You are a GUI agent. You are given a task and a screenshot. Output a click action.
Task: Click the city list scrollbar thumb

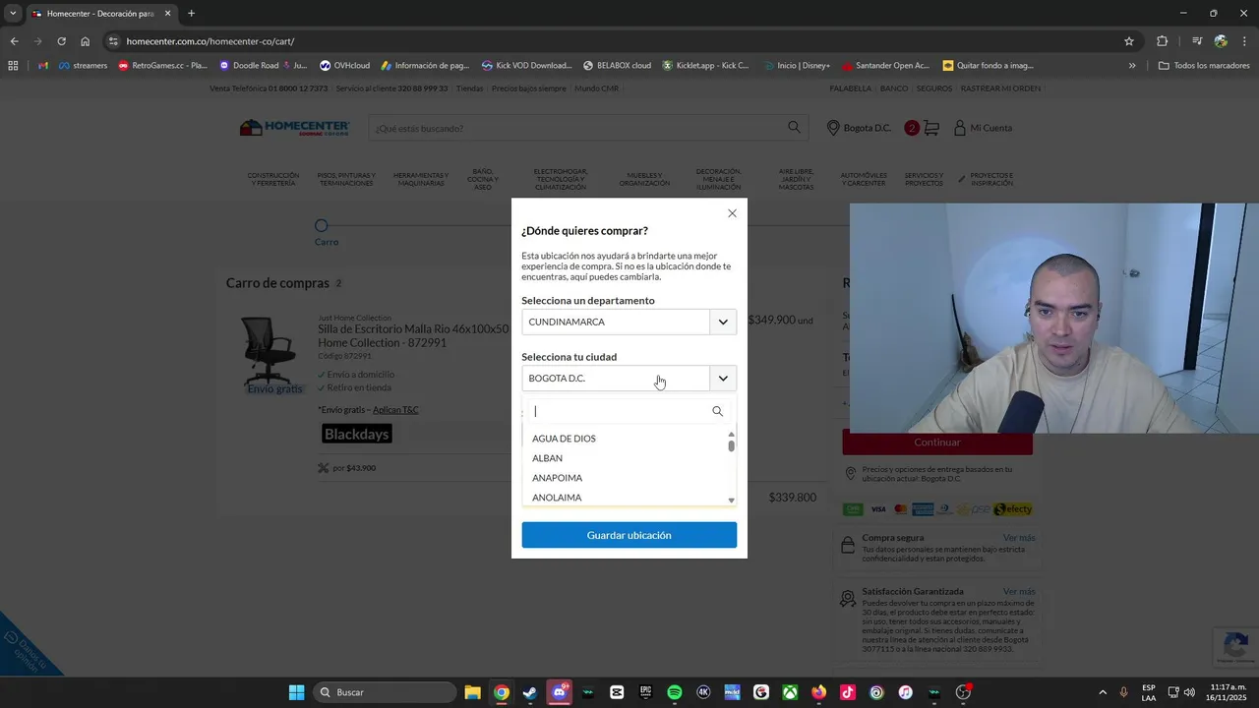click(731, 445)
